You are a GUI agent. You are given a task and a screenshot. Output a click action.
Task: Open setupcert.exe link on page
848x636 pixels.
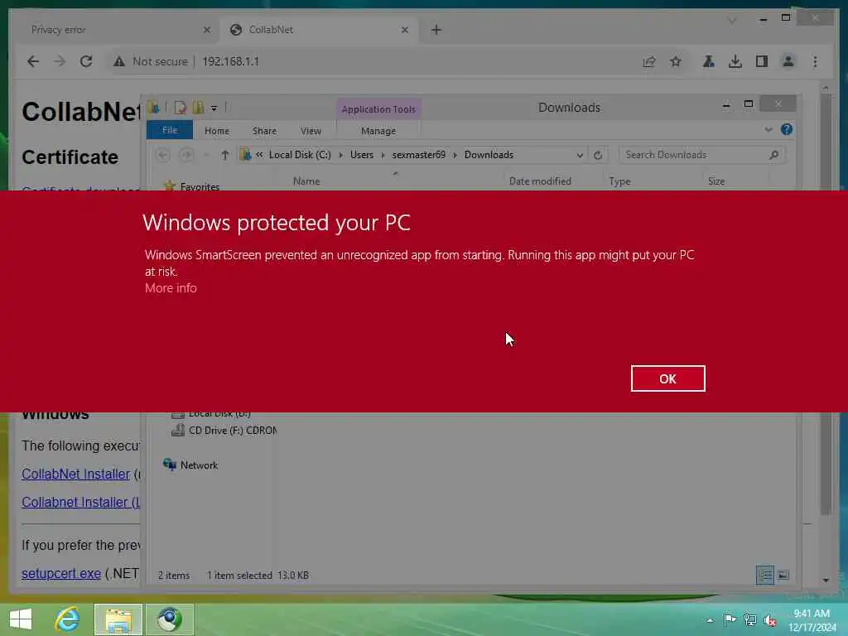61,573
